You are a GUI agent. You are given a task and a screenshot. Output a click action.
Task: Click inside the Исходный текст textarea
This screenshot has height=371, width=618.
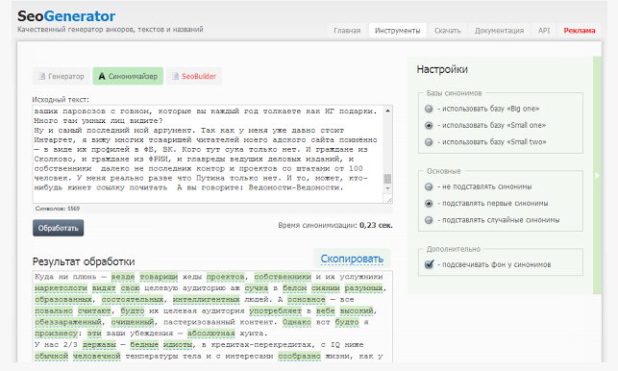[x=209, y=154]
